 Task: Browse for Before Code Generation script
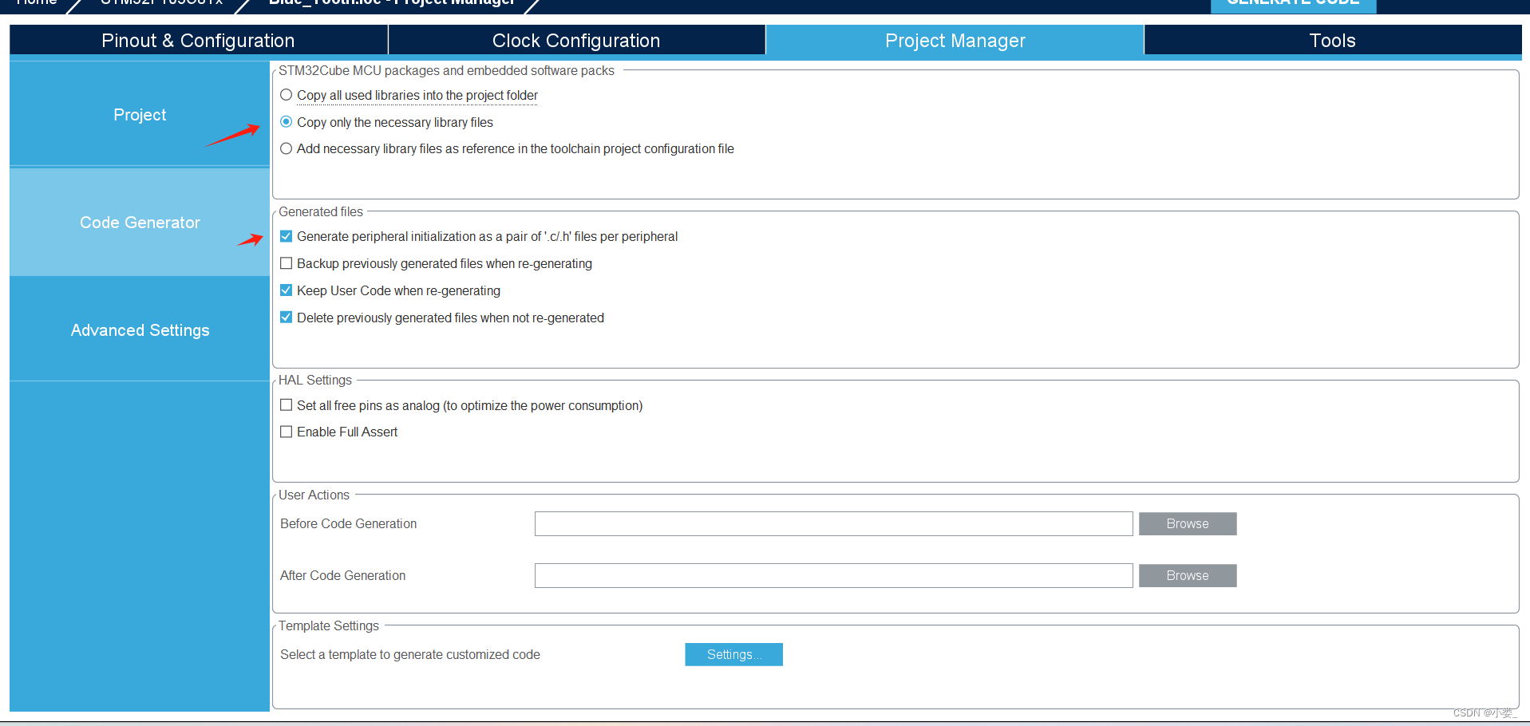(1188, 524)
